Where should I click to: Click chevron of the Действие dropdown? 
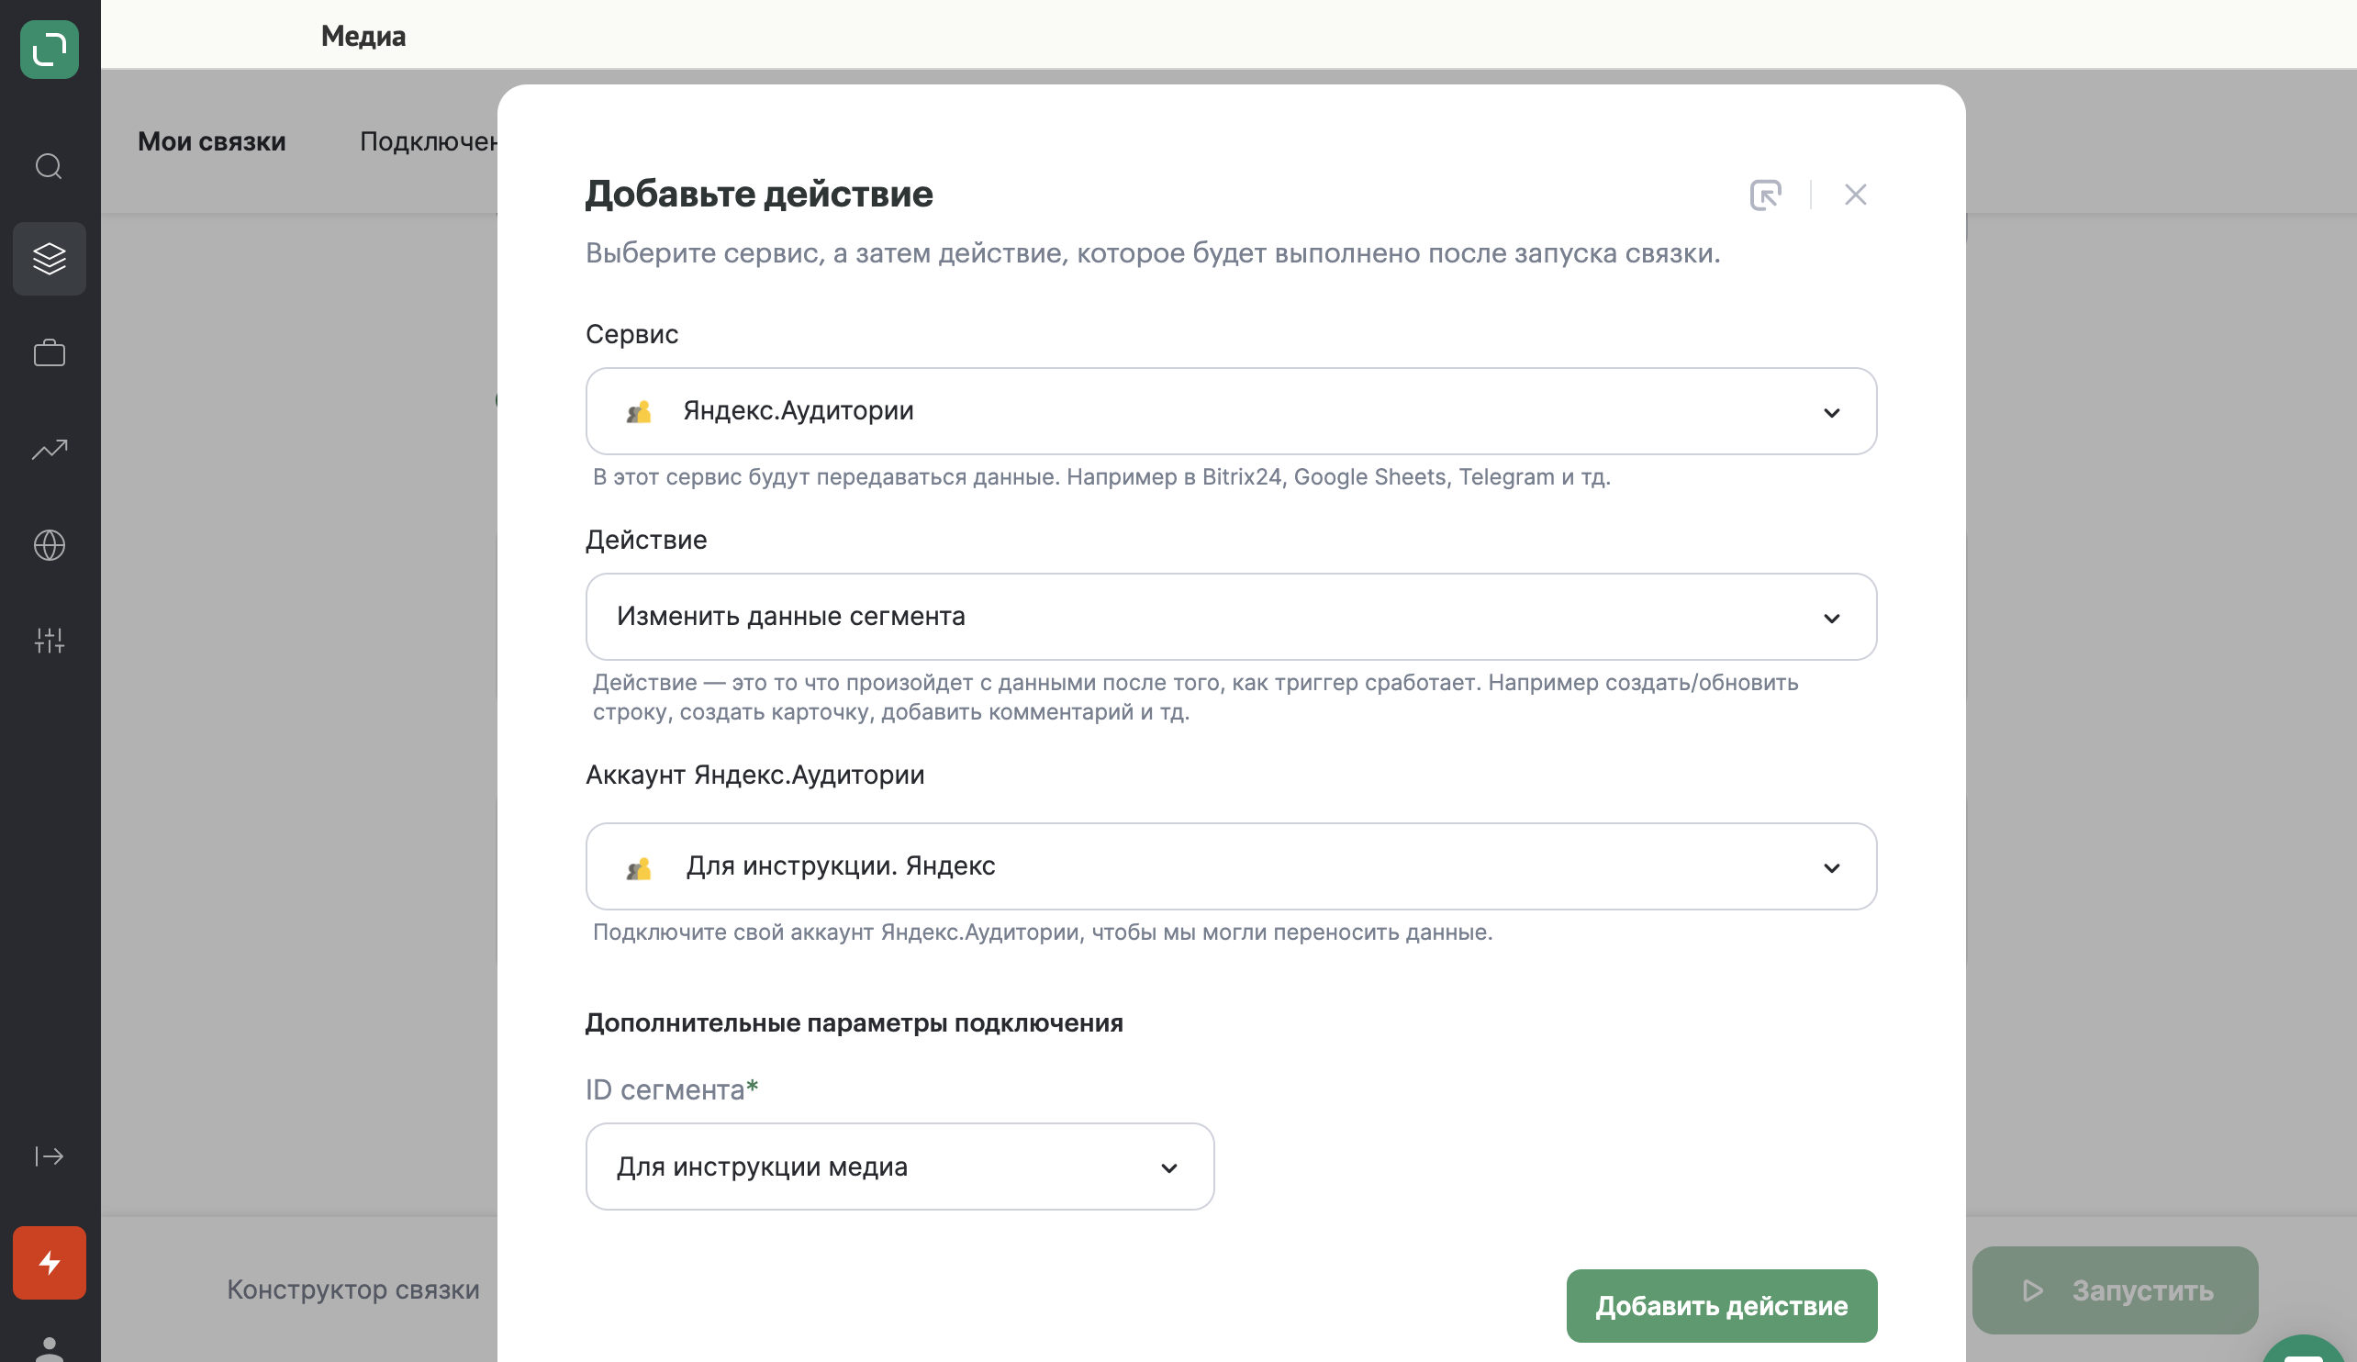[1832, 619]
